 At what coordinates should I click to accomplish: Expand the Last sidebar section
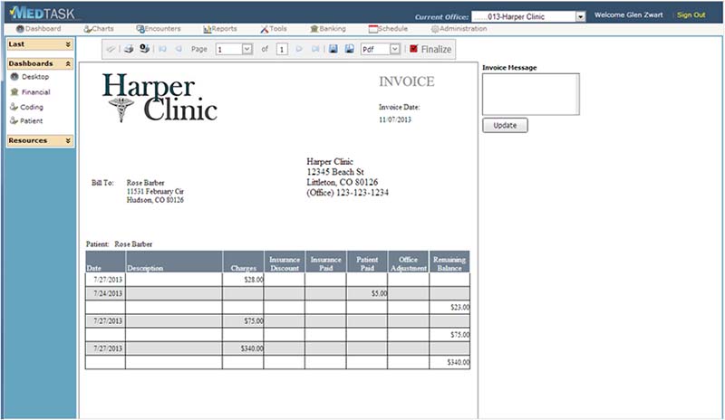(x=40, y=44)
